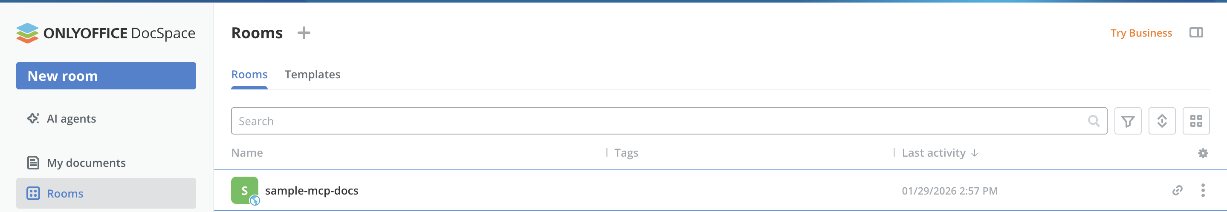
Task: Click the sample-mcp-docs room avatar
Action: (244, 191)
